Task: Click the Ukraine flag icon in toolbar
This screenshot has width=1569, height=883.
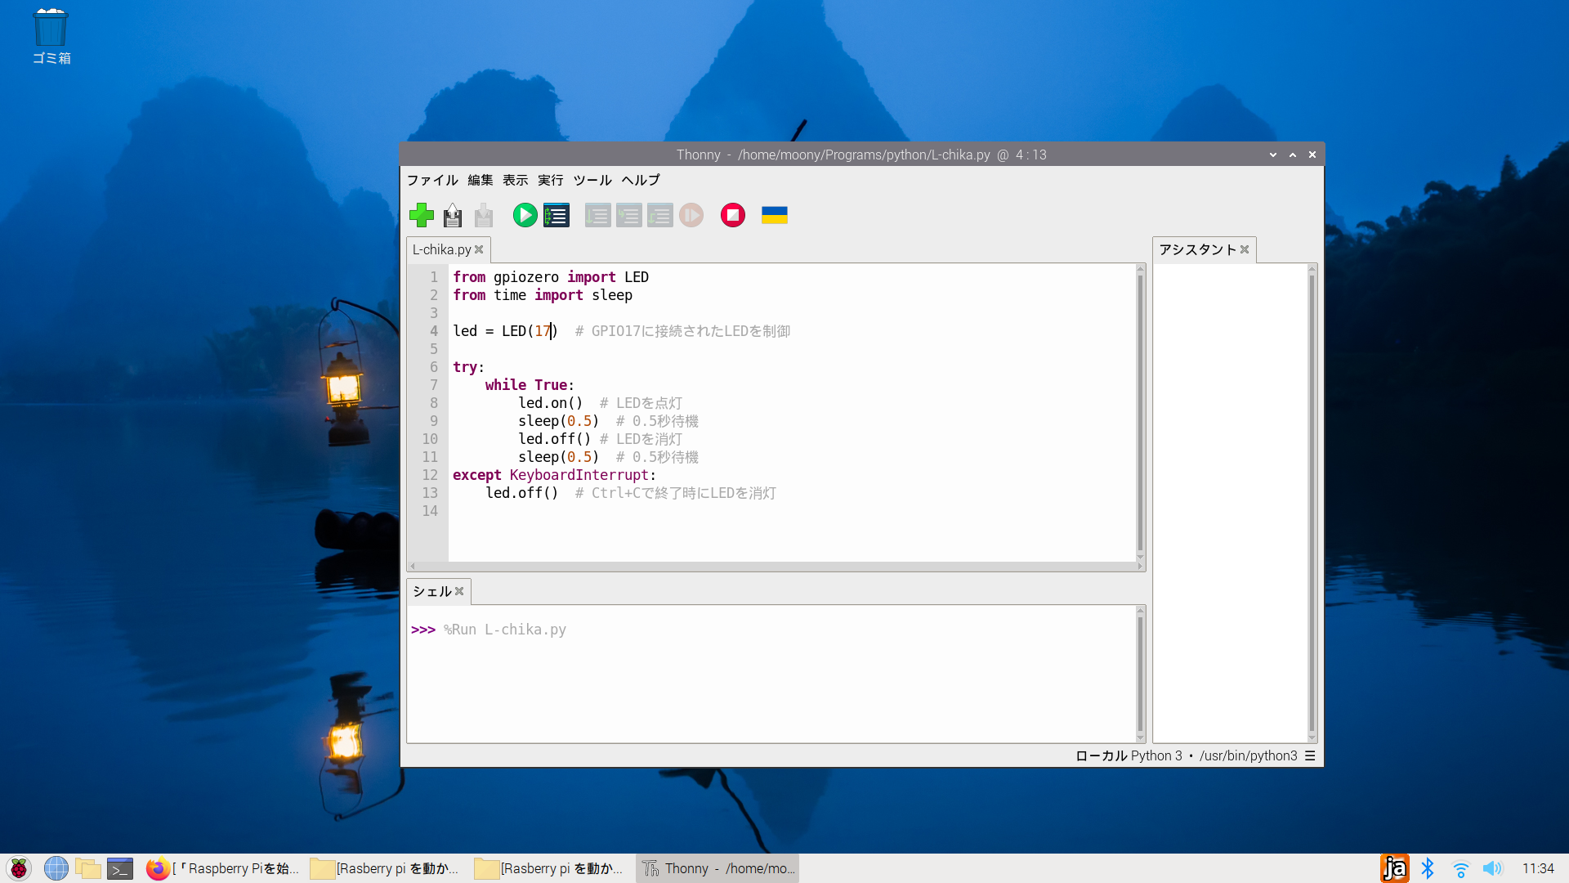Action: pos(774,215)
